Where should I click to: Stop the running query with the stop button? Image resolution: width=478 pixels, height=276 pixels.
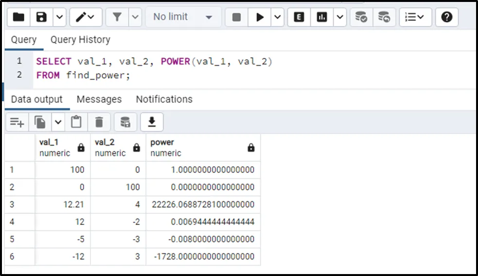click(x=237, y=17)
